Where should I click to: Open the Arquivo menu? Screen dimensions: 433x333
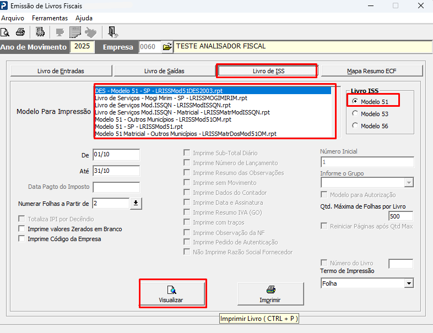point(13,18)
